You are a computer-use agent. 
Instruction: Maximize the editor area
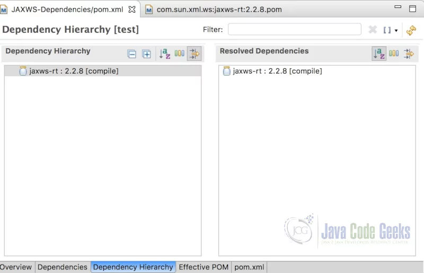point(413,8)
